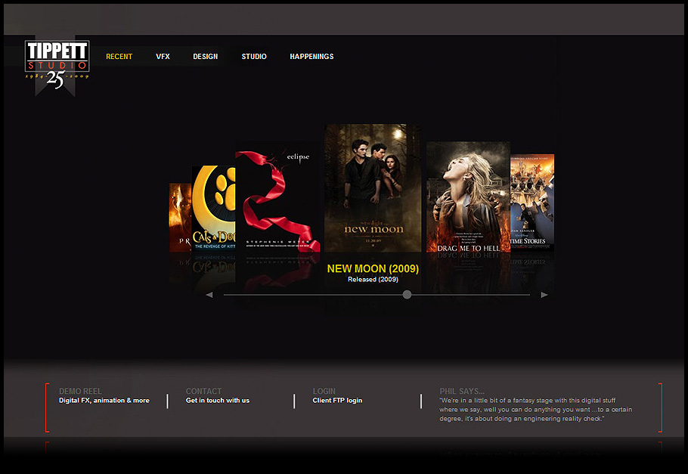
Task: Select the fiery poster at far left
Action: pyautogui.click(x=181, y=217)
